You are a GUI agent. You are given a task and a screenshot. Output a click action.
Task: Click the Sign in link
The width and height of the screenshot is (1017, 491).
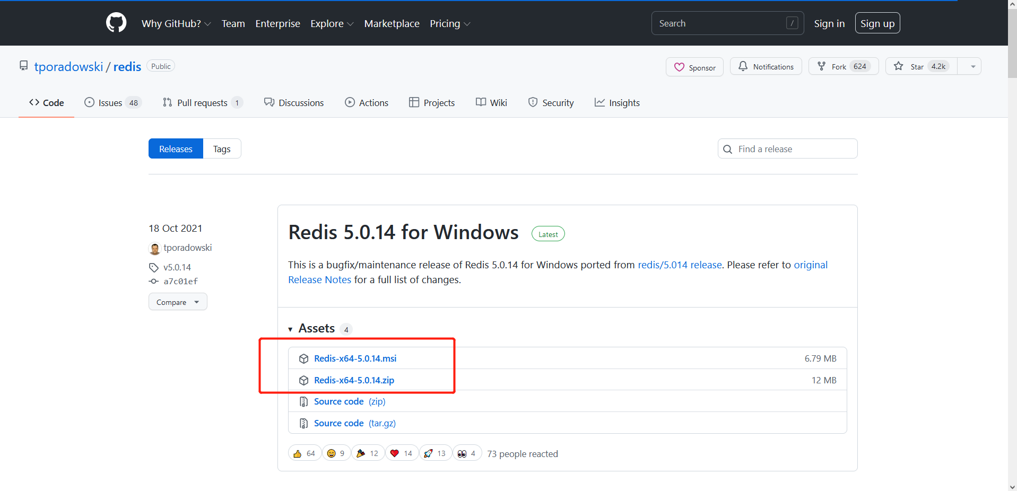coord(829,23)
